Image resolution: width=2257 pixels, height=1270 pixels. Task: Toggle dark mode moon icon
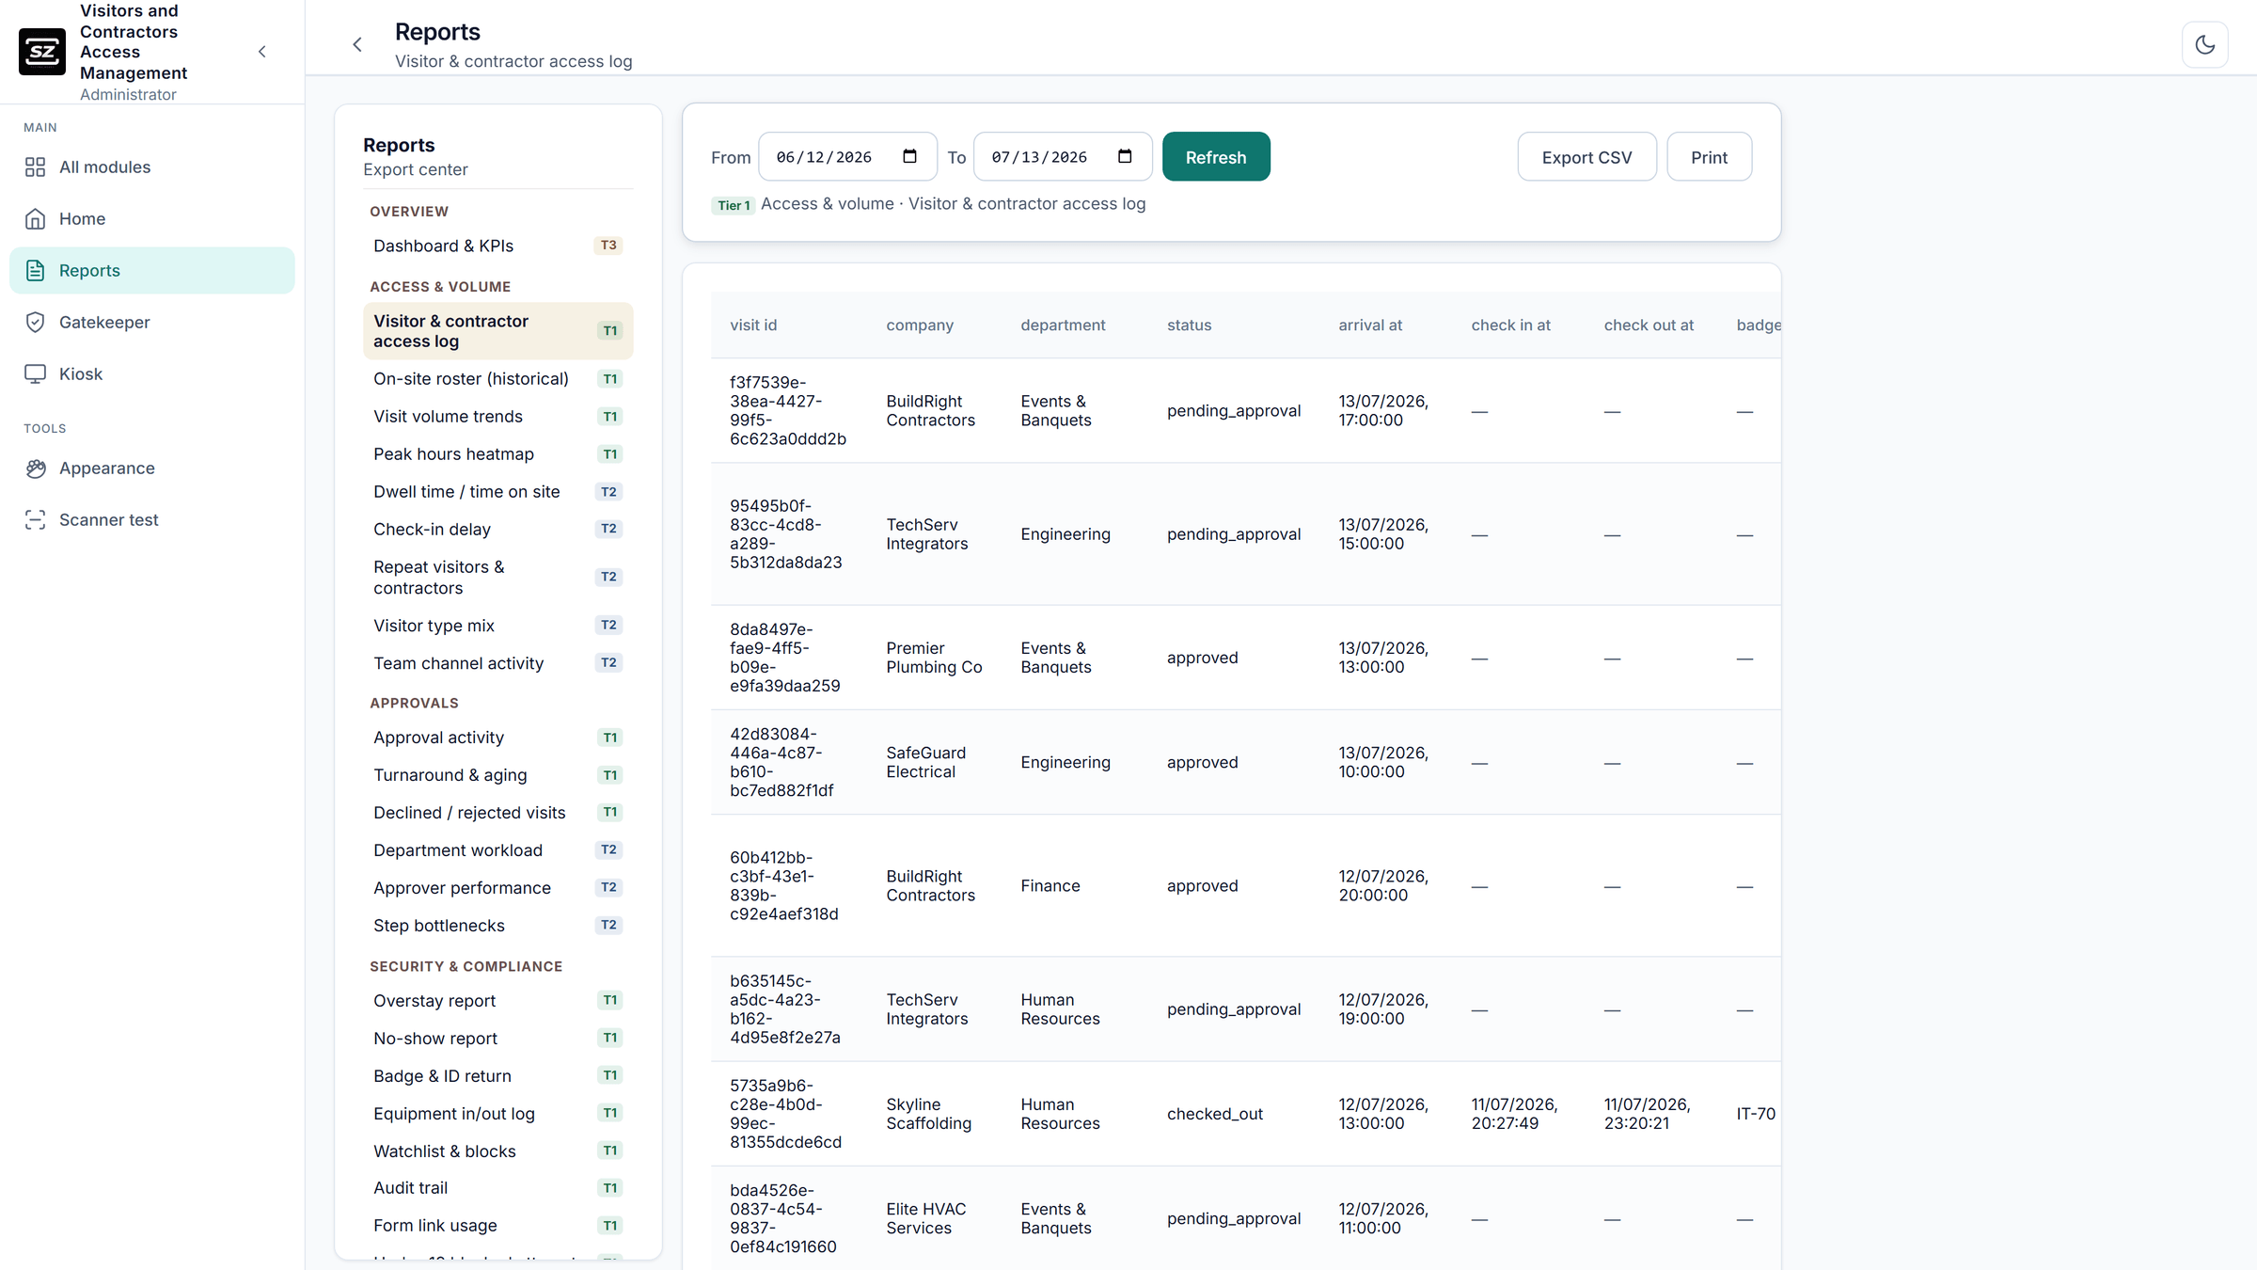2204,44
